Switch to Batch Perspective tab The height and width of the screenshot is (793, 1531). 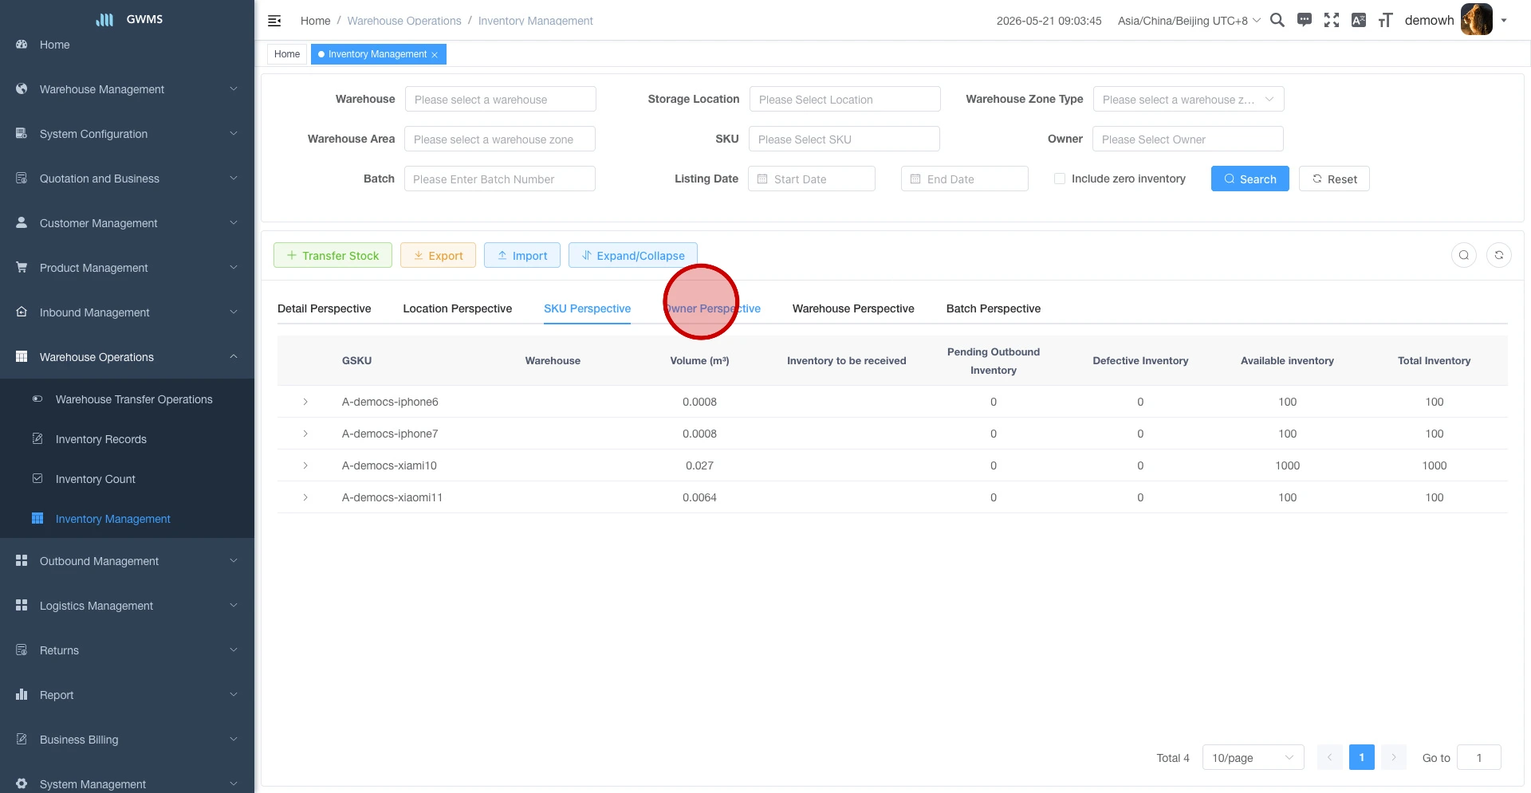point(994,308)
